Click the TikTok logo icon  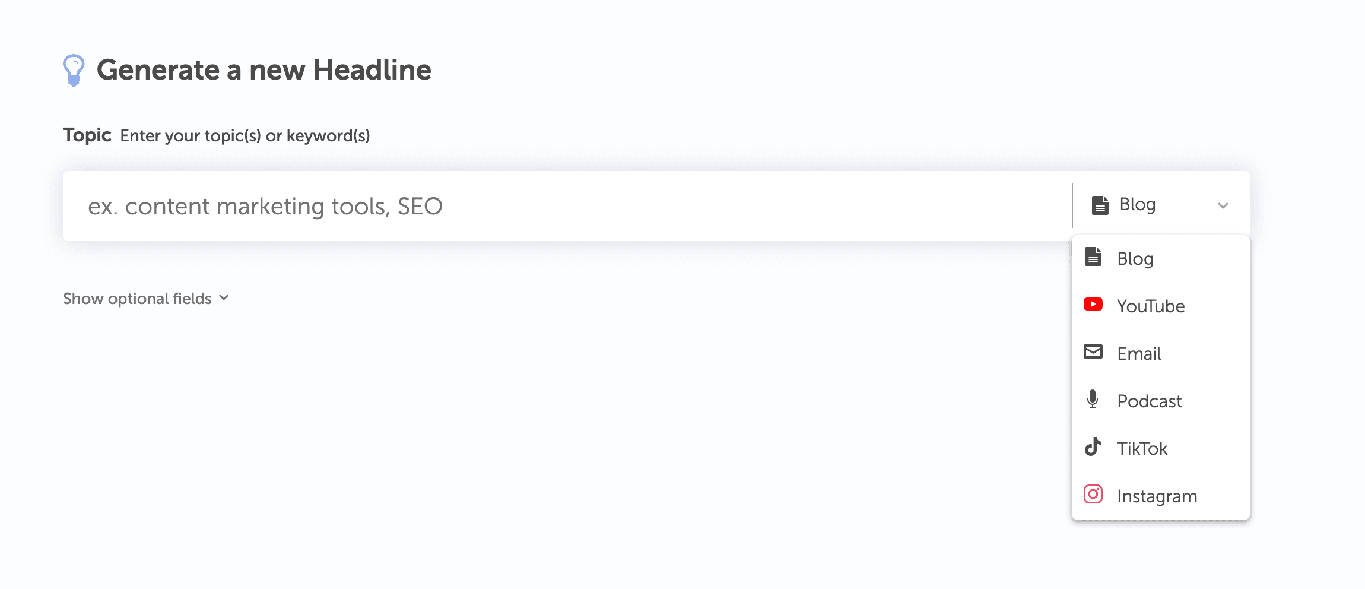[x=1093, y=447]
